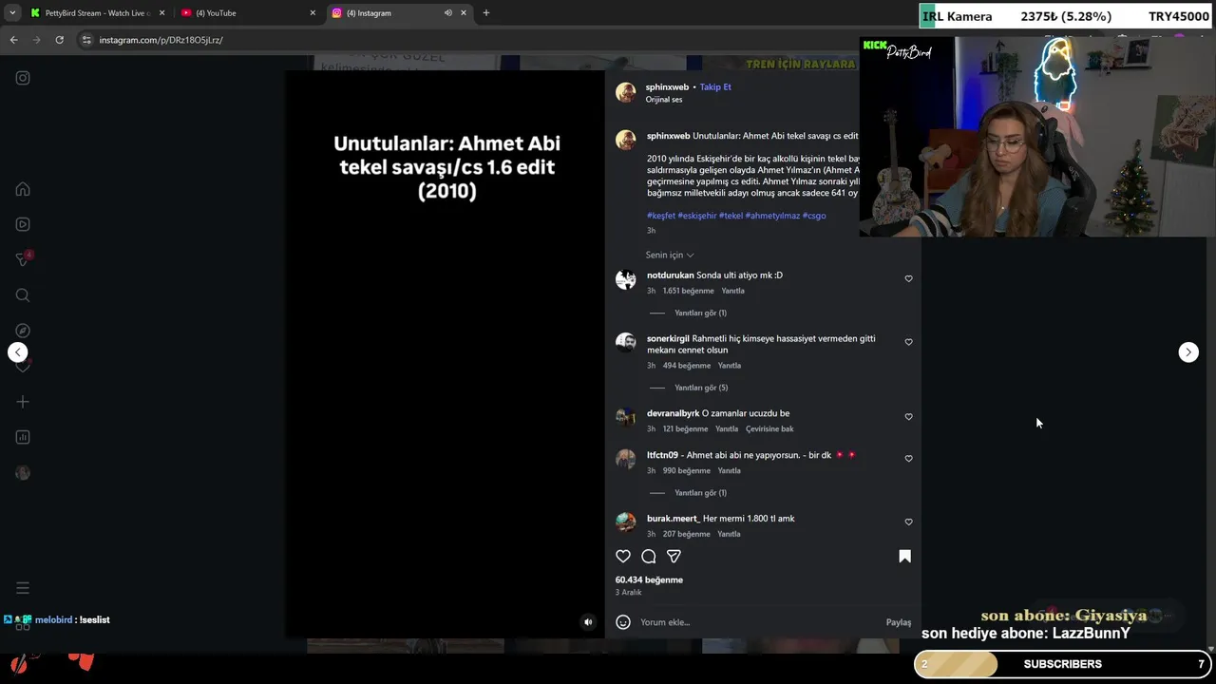Close the PettyBird Stream tab
1216x684 pixels.
click(x=161, y=13)
